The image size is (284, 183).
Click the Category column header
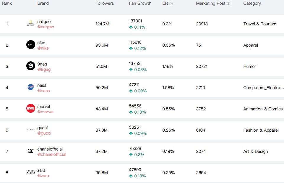[x=252, y=4]
